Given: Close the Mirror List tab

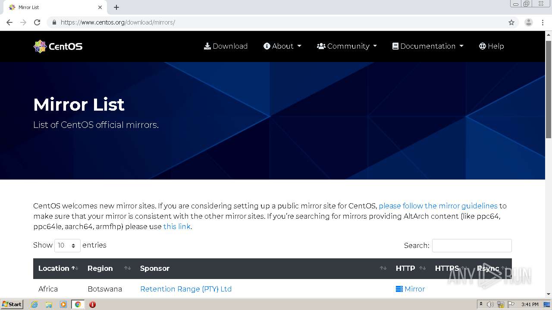Looking at the screenshot, I should click(x=100, y=7).
